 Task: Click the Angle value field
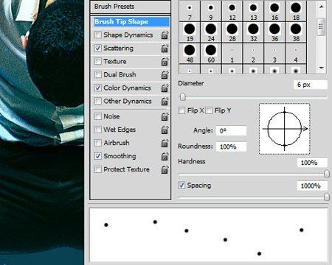(231, 131)
